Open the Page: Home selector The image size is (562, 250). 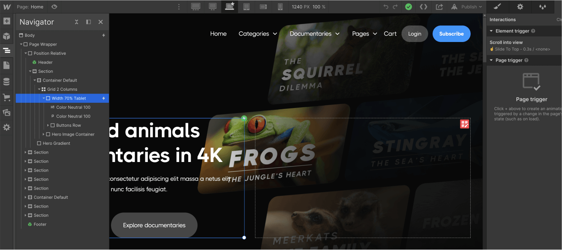28,6
